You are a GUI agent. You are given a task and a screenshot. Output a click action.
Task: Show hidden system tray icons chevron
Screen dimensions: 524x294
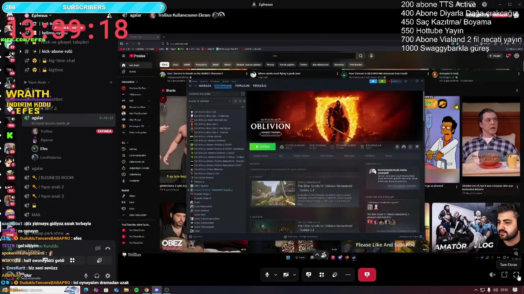click(x=476, y=290)
